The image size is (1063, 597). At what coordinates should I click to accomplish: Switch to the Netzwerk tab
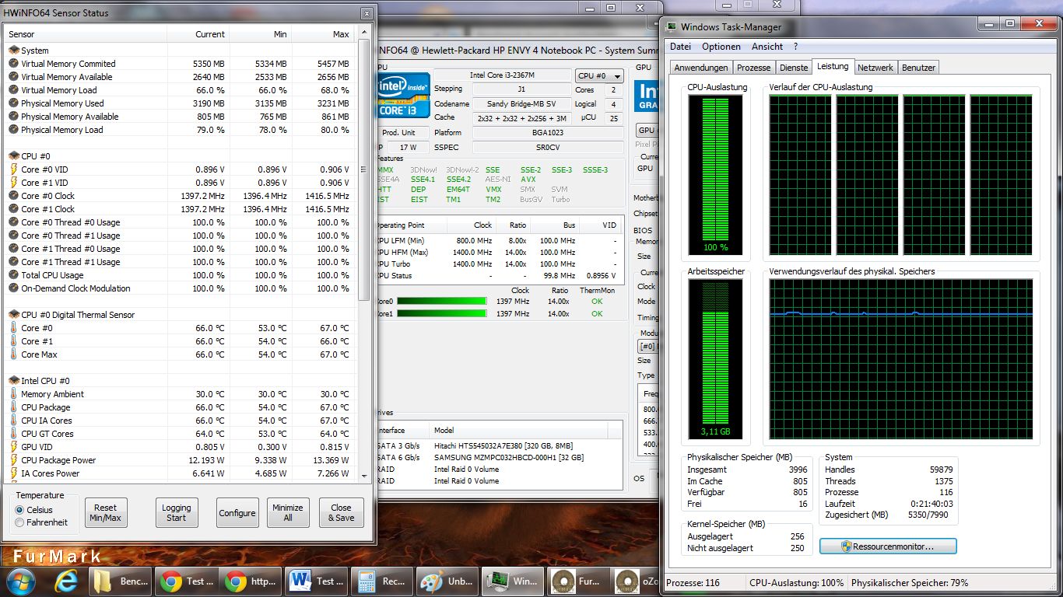[x=875, y=68]
